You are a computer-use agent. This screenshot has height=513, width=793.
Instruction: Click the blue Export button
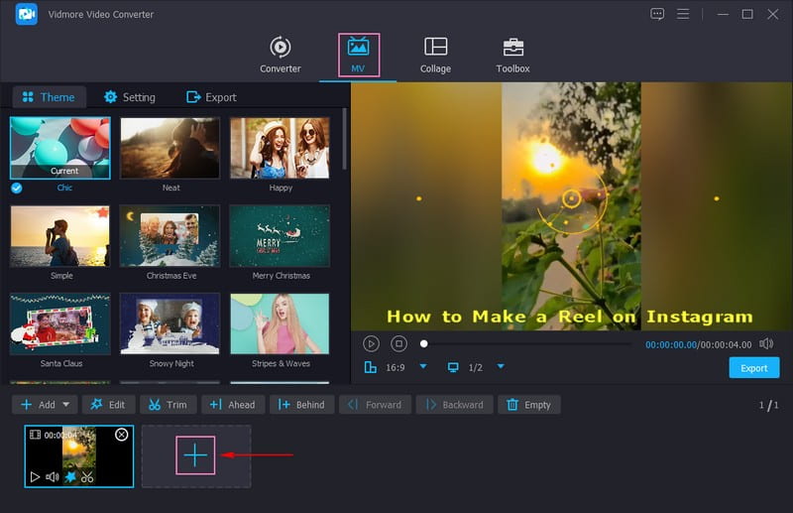point(753,368)
